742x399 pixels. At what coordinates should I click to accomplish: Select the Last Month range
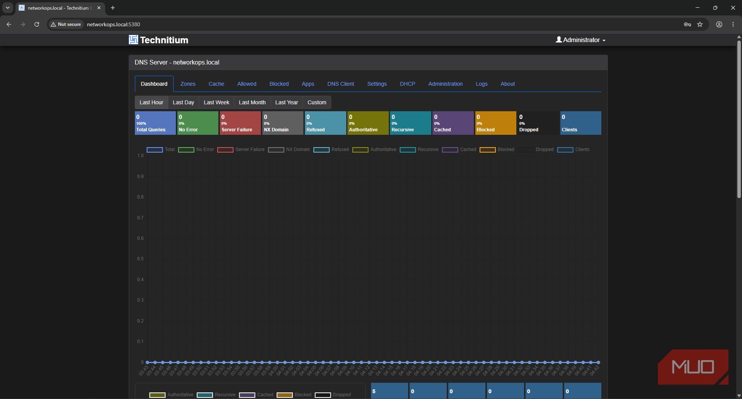[x=252, y=102]
